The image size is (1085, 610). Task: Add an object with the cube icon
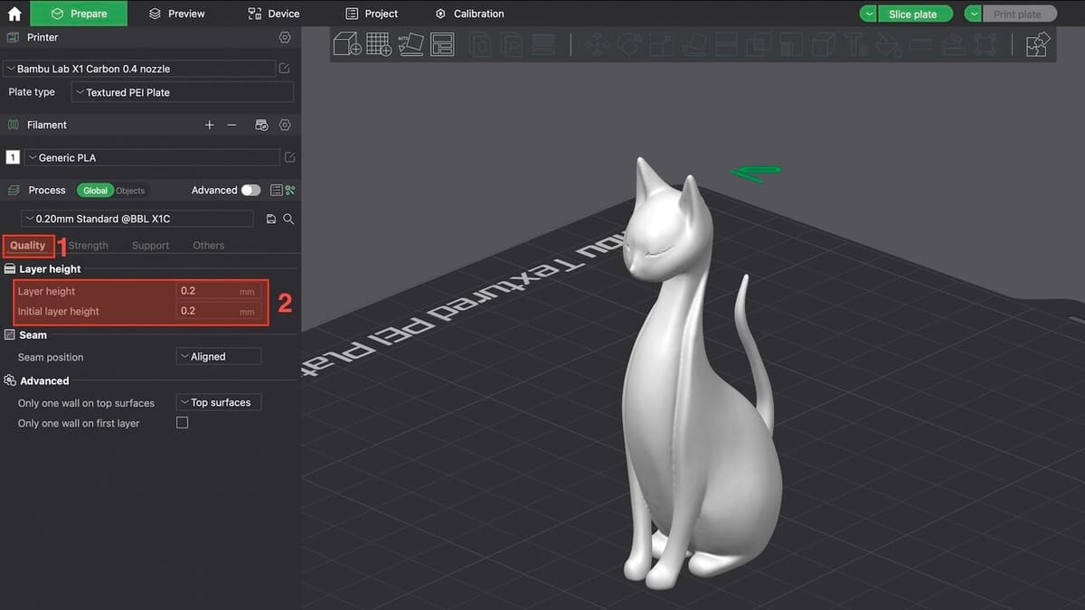(x=347, y=44)
